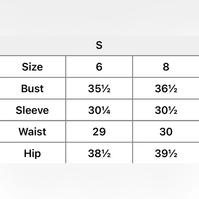Screen dimensions: 199x199
Task: Click hip value 38½ cell
Action: (x=99, y=153)
